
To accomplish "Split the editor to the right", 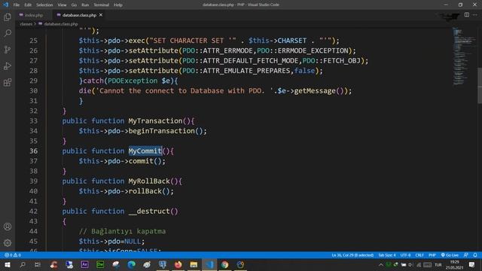I will (x=467, y=15).
